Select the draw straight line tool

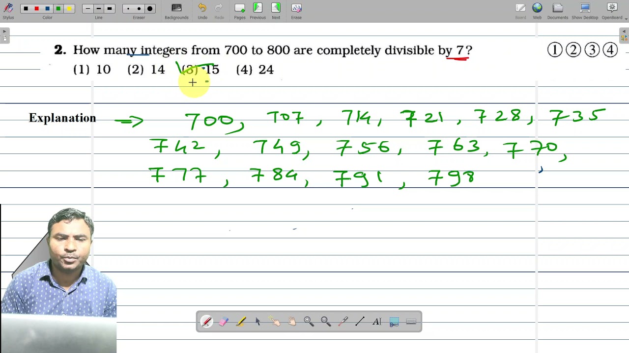tap(360, 322)
